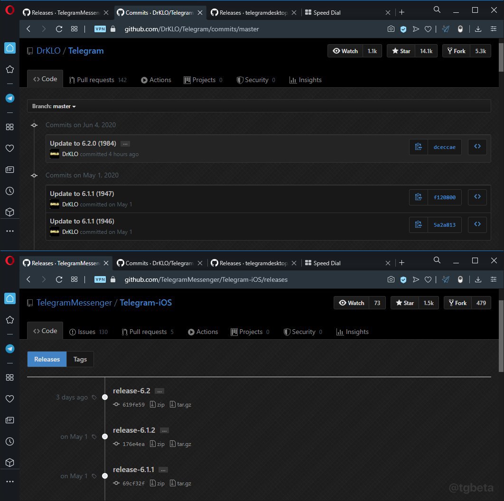
Task: Open new tab in top window
Action: coord(402,12)
